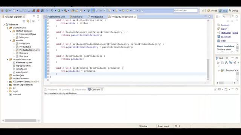This screenshot has height=135, width=241.
Task: Click the Save disk icon in toolbar
Action: (21, 10)
